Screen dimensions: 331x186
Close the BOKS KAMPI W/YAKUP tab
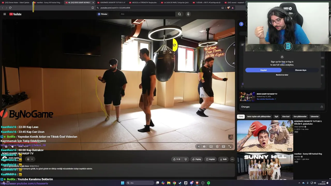[93, 3]
